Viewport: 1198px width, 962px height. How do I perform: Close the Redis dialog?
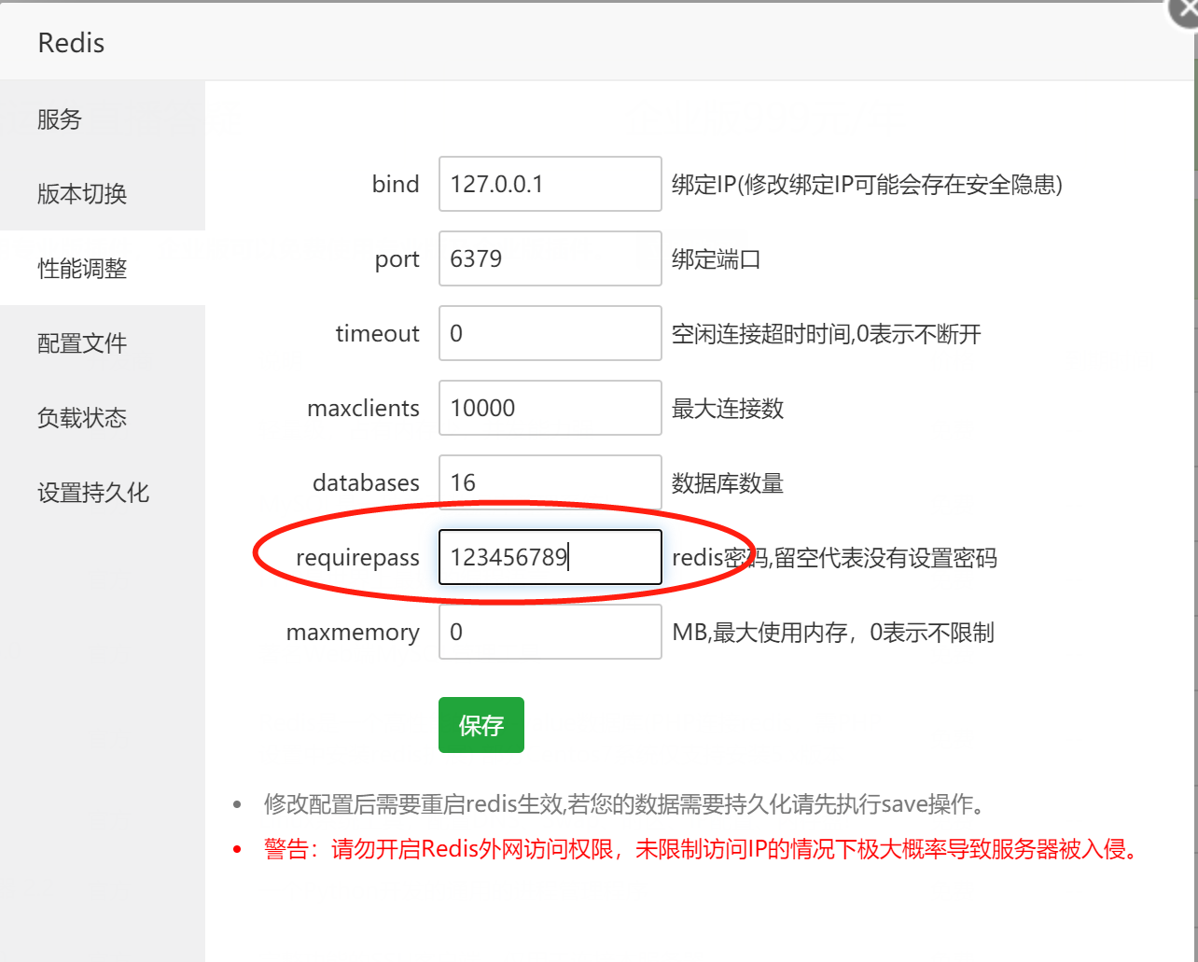pyautogui.click(x=1185, y=13)
